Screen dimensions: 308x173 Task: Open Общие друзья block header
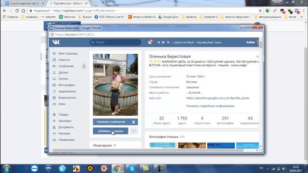[104, 146]
